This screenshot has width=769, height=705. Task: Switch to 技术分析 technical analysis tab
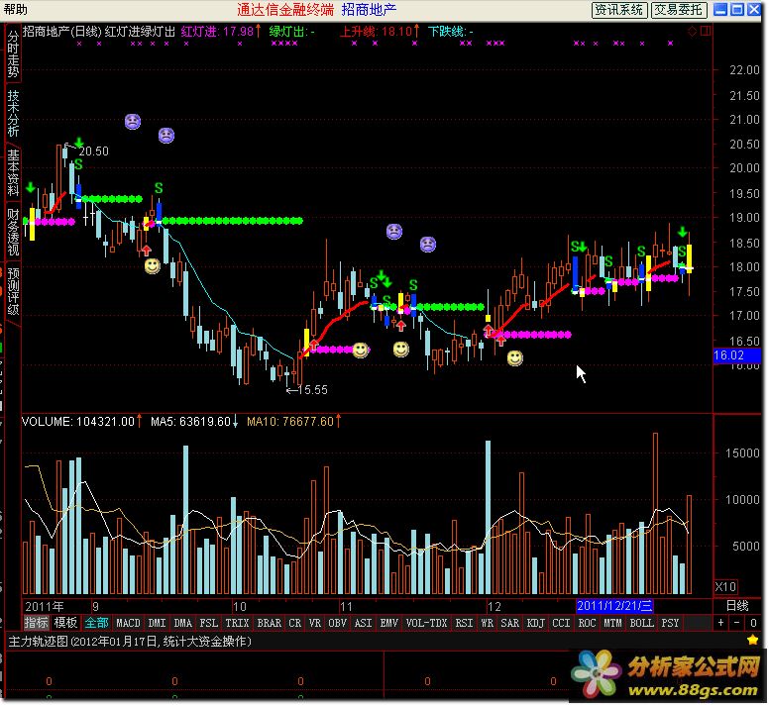coord(13,113)
